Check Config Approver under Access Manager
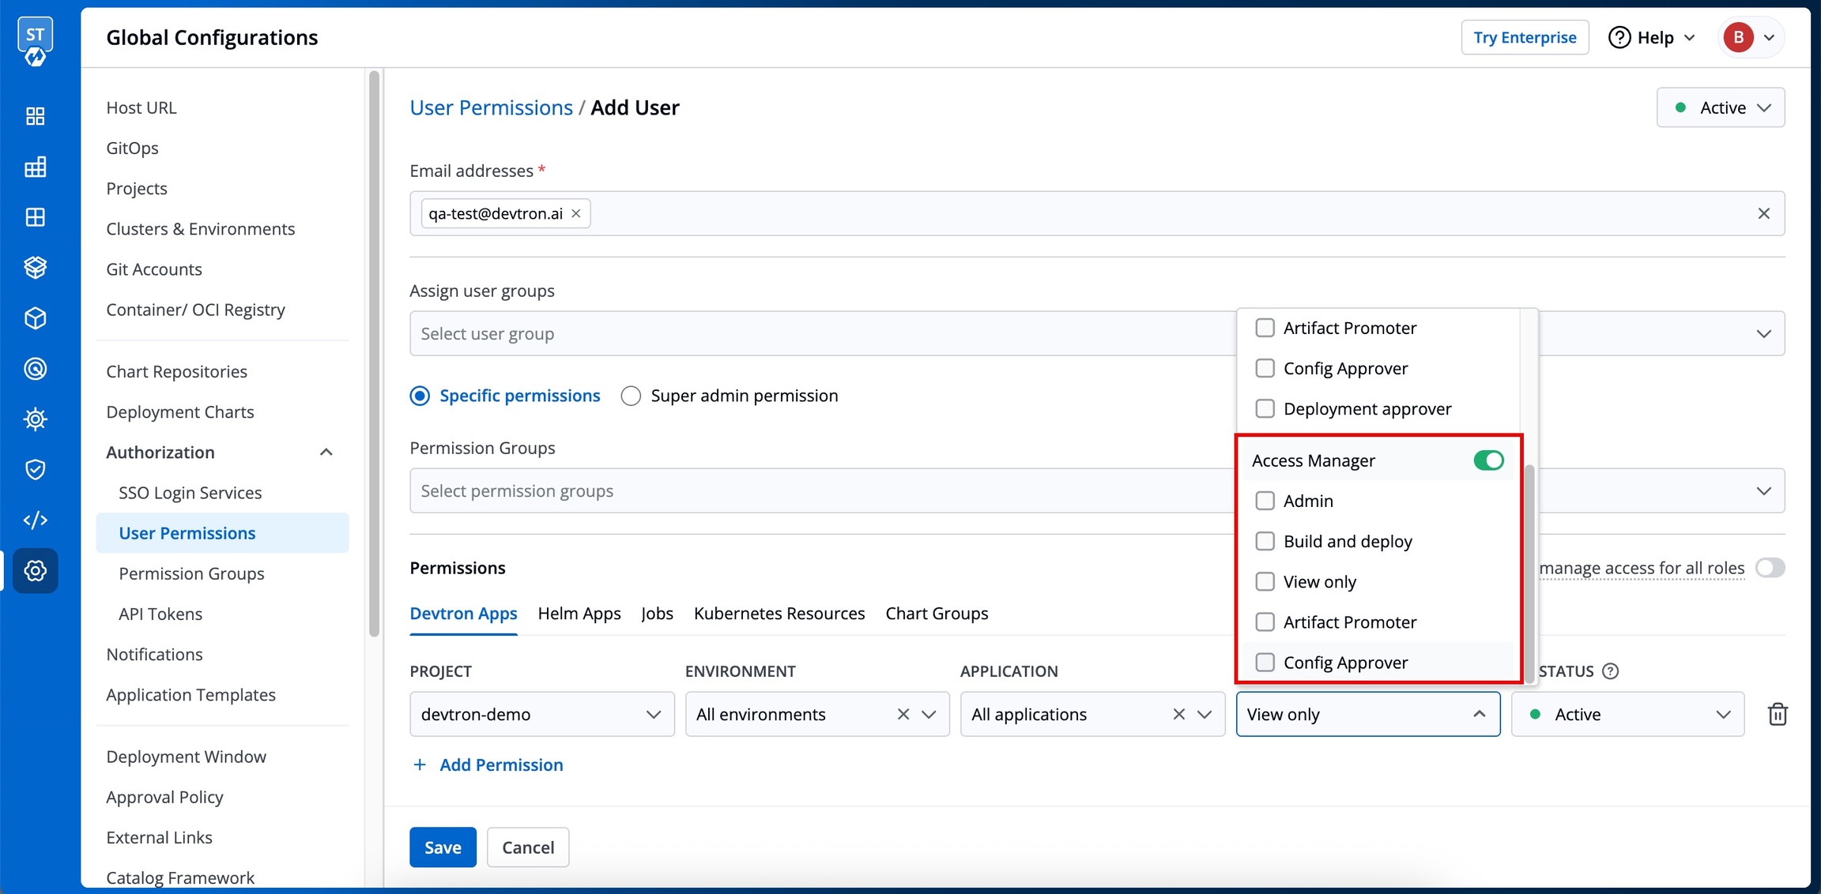1821x894 pixels. (x=1265, y=662)
